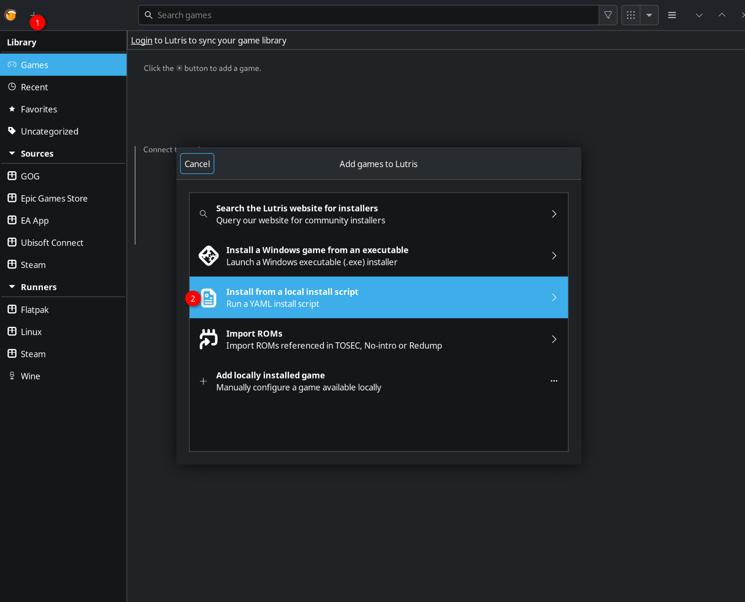Click the downward chevron window button
Viewport: 745px width, 602px height.
(699, 15)
